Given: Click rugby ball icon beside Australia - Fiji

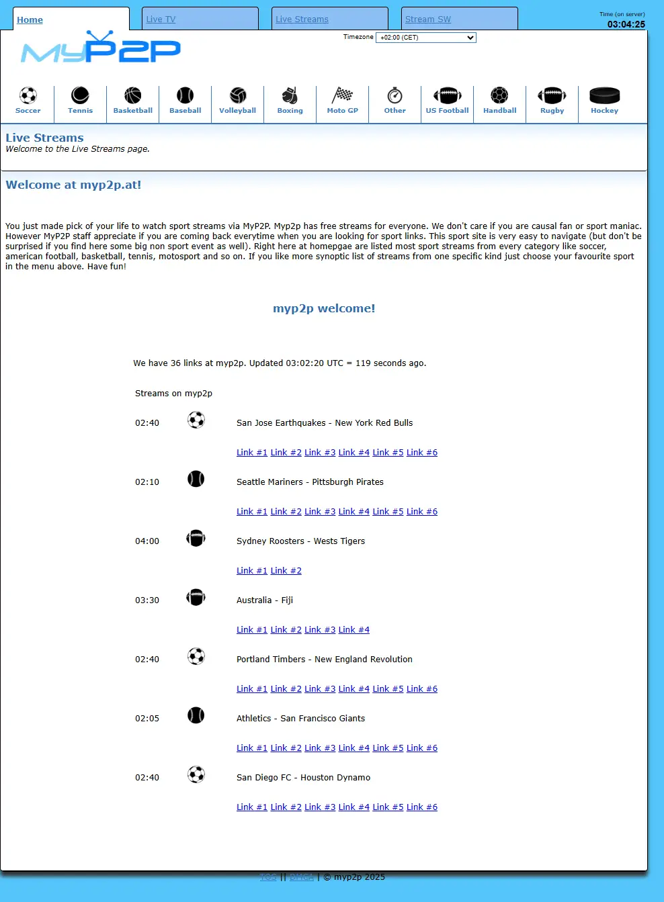Looking at the screenshot, I should click(x=196, y=598).
